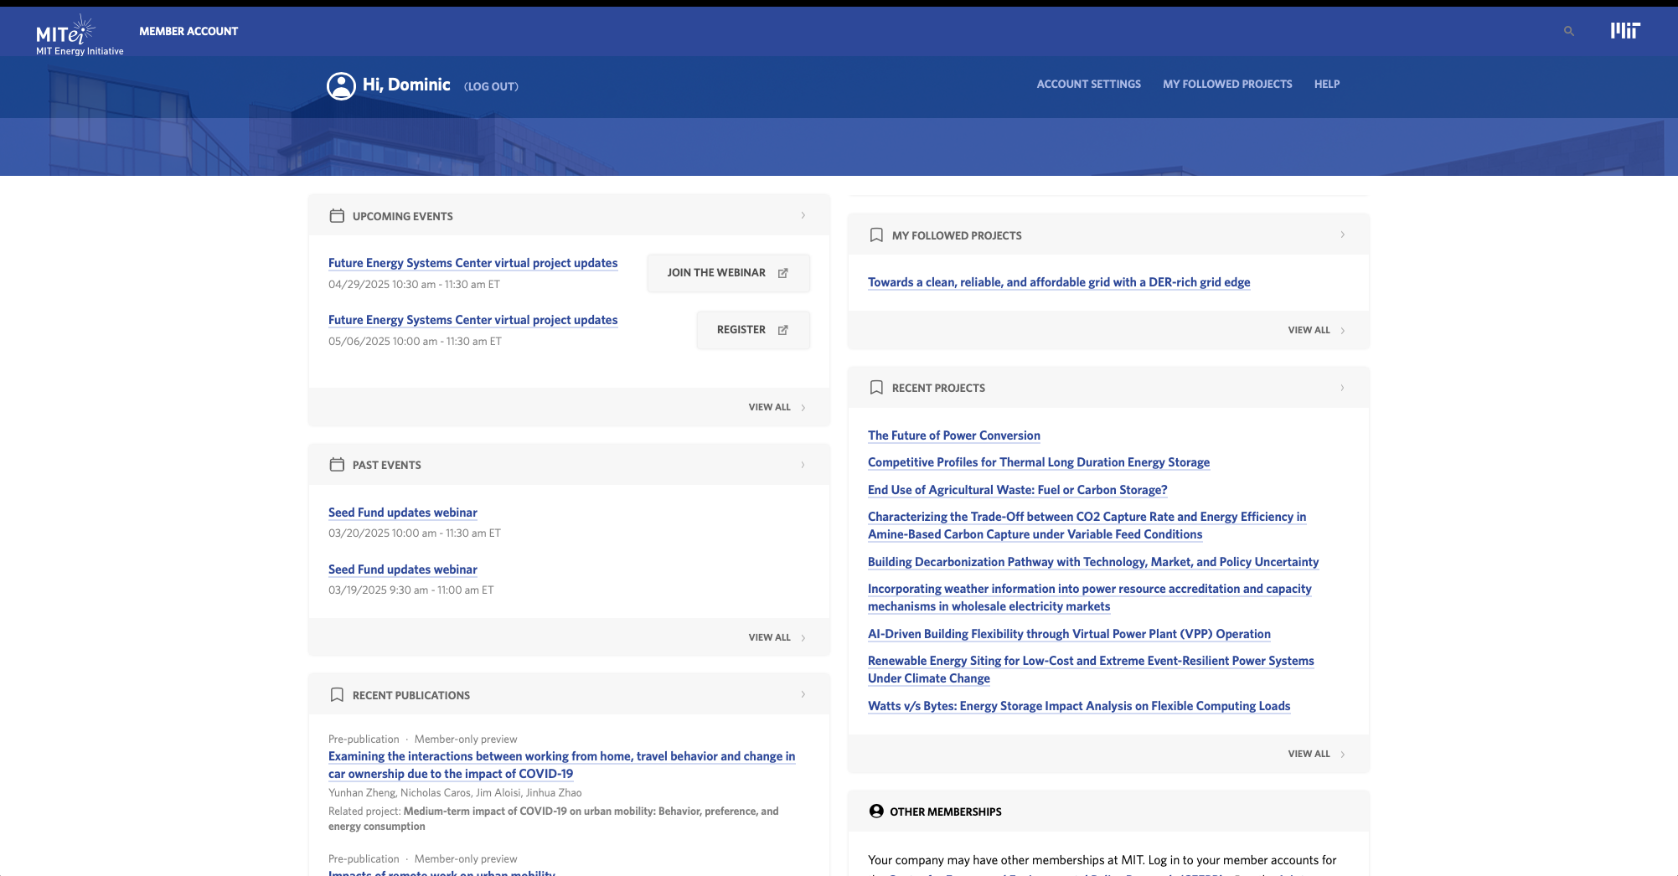Click the bookmark icon beside Recent Projects

click(876, 388)
